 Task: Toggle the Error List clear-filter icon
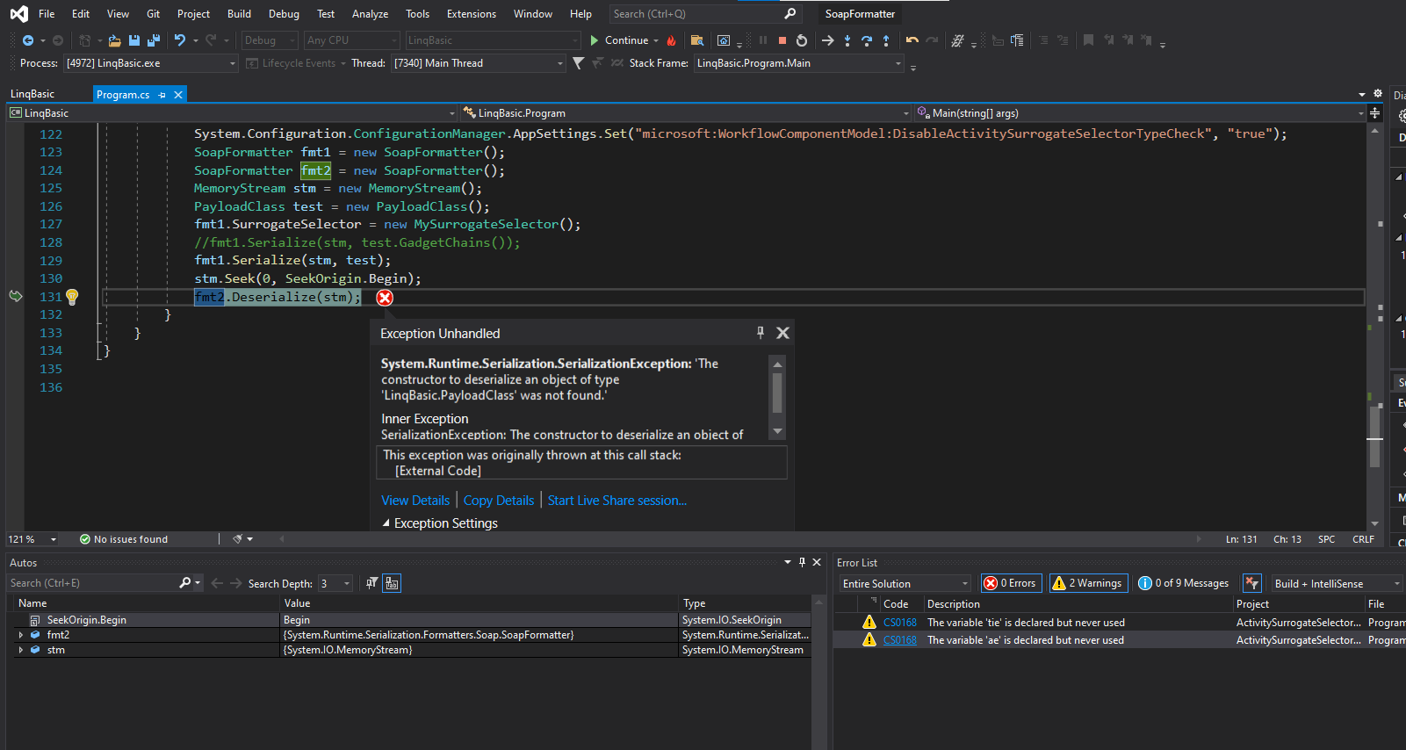pyautogui.click(x=1252, y=583)
